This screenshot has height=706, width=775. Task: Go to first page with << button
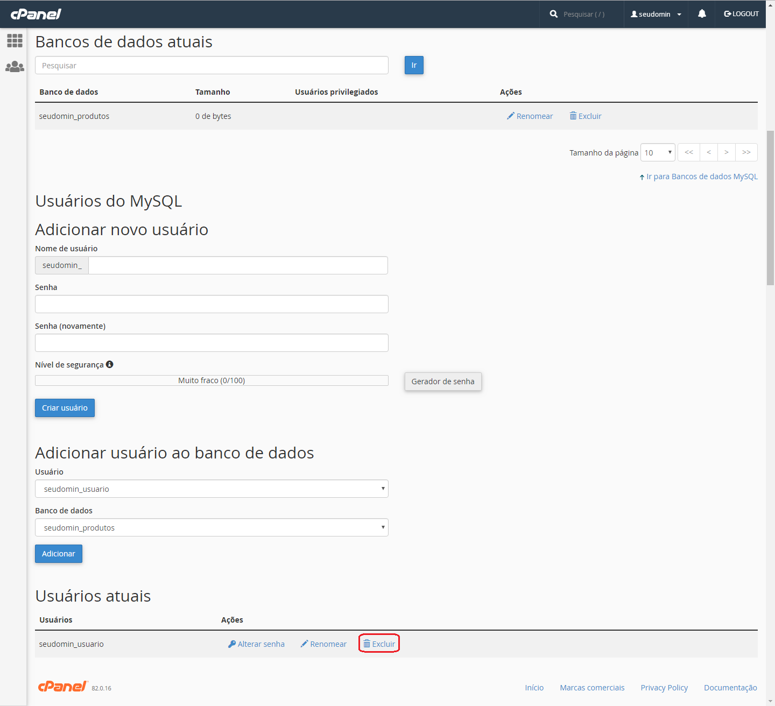pos(689,152)
